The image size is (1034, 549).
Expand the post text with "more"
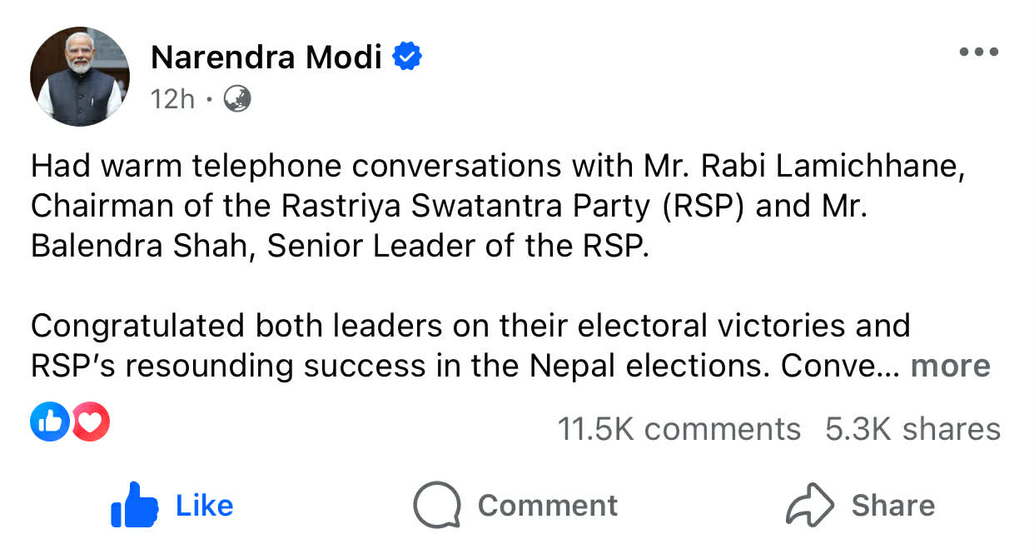tap(951, 366)
